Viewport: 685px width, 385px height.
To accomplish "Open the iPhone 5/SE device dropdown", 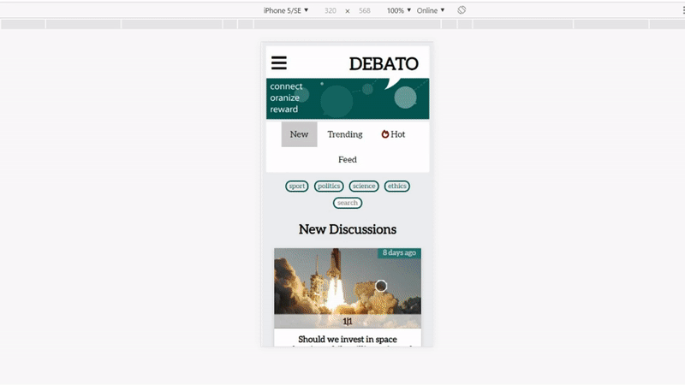I will tap(286, 10).
